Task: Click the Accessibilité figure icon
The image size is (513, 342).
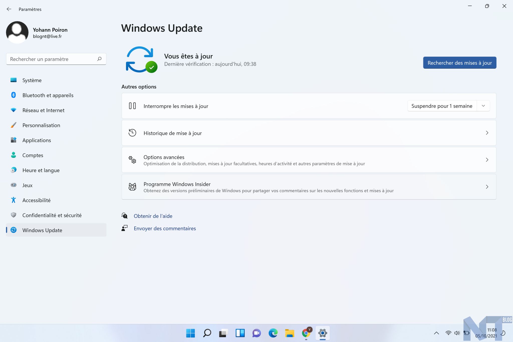Action: coord(14,200)
